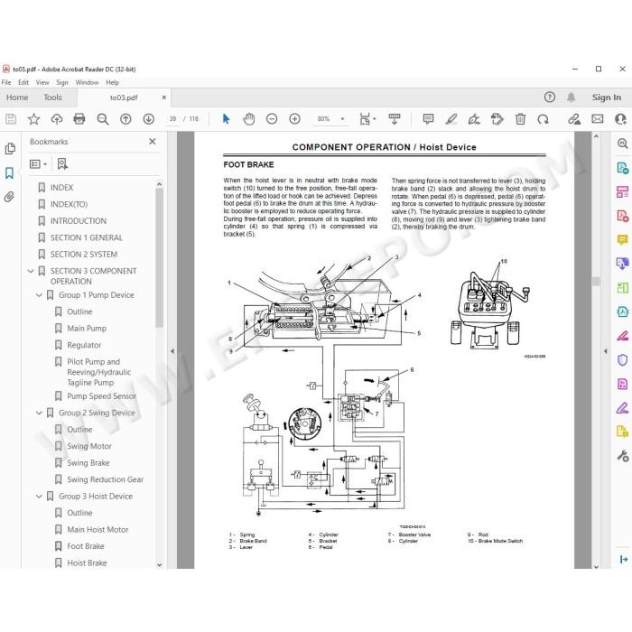Viewport: 632px width, 632px height.
Task: Open the help question mark icon
Action: tap(549, 98)
